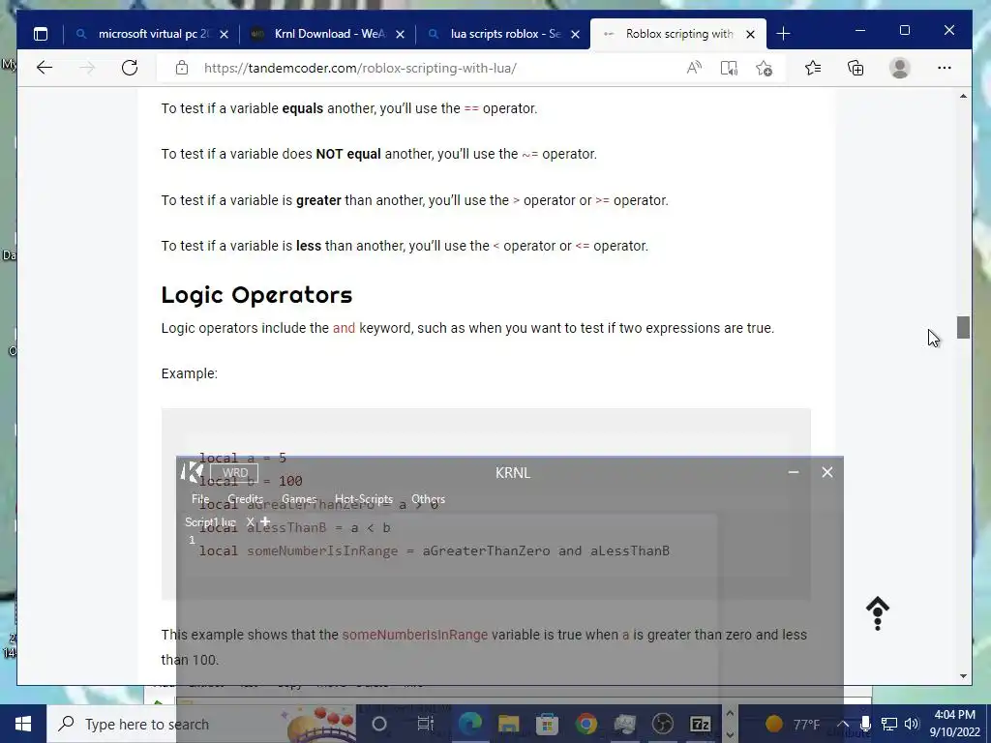The width and height of the screenshot is (991, 743).
Task: Open the KRNL Hot-Scripts menu
Action: point(364,498)
